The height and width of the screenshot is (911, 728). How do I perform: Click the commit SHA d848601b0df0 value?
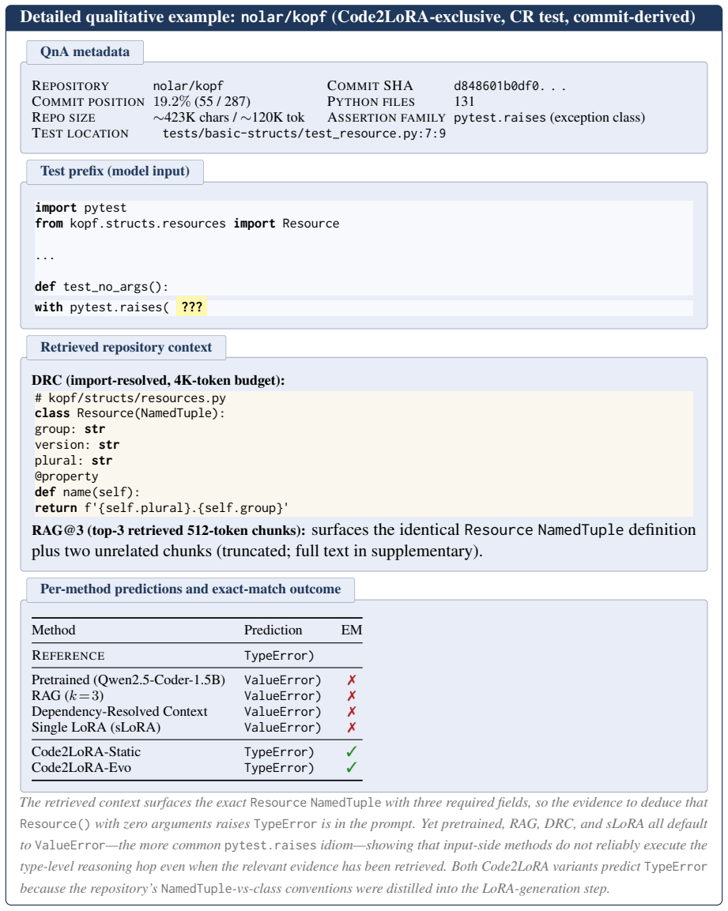[x=509, y=86]
